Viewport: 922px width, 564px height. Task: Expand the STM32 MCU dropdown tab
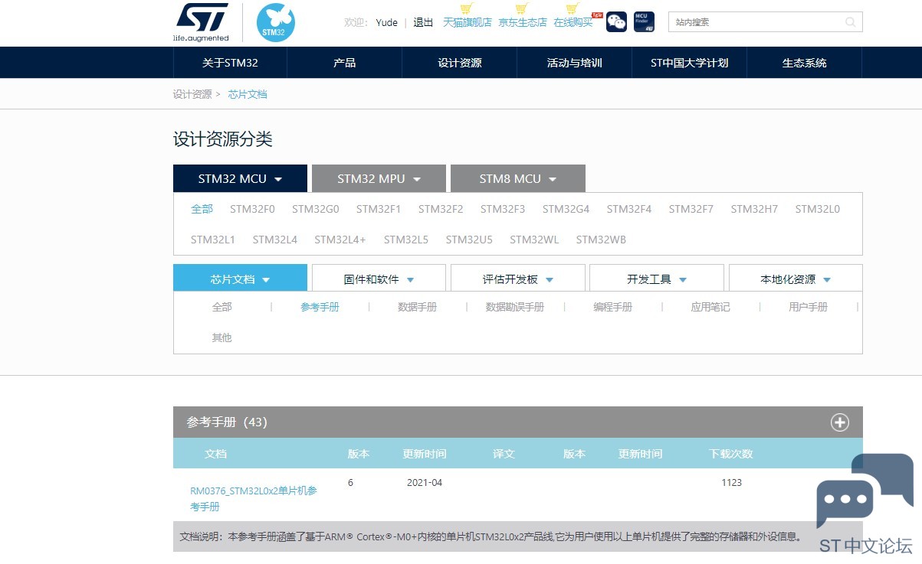(240, 178)
